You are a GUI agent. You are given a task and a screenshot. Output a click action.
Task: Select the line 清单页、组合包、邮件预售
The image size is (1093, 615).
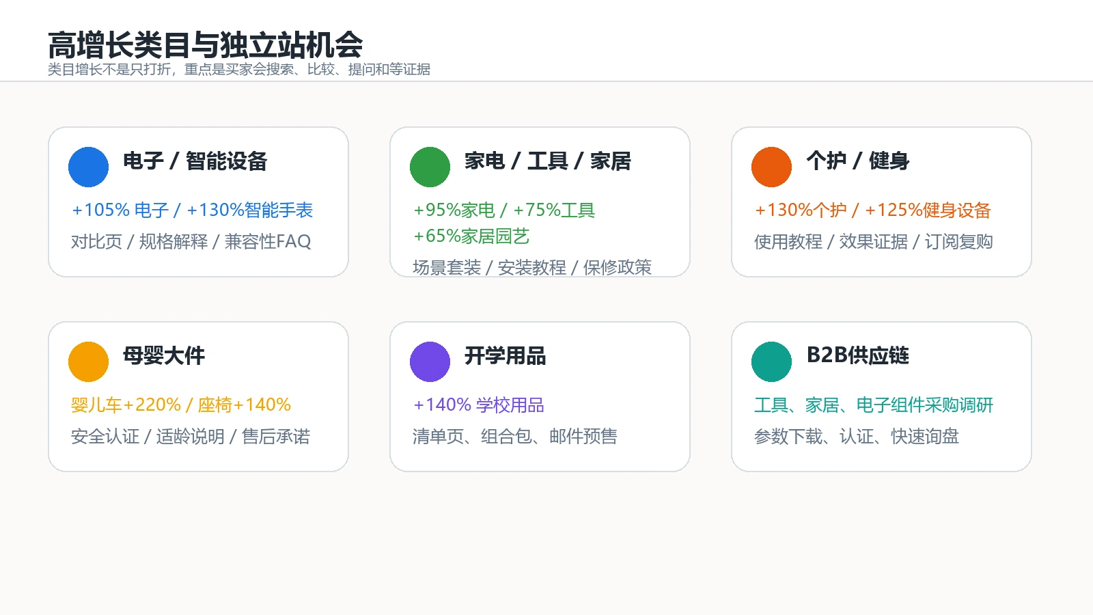coord(515,436)
